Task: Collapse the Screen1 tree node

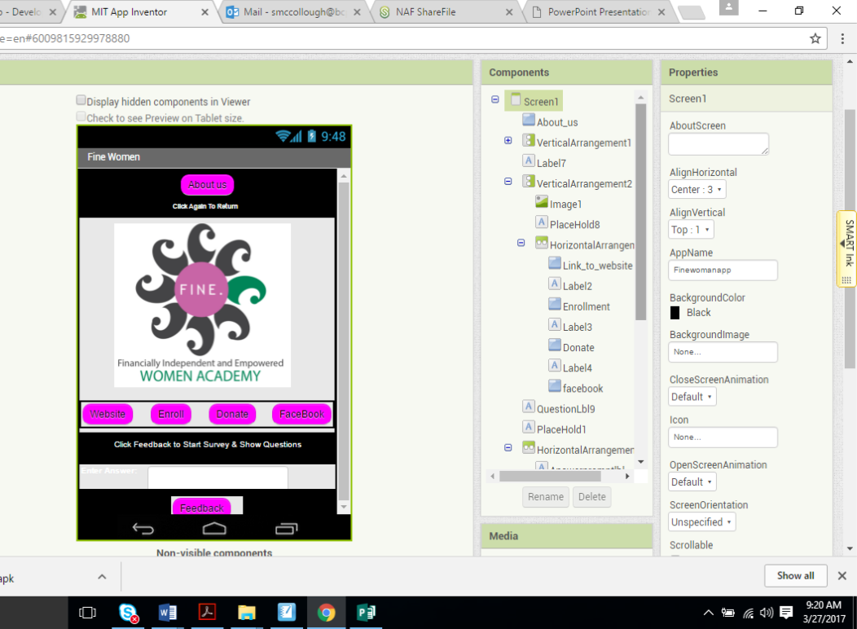Action: coord(495,99)
